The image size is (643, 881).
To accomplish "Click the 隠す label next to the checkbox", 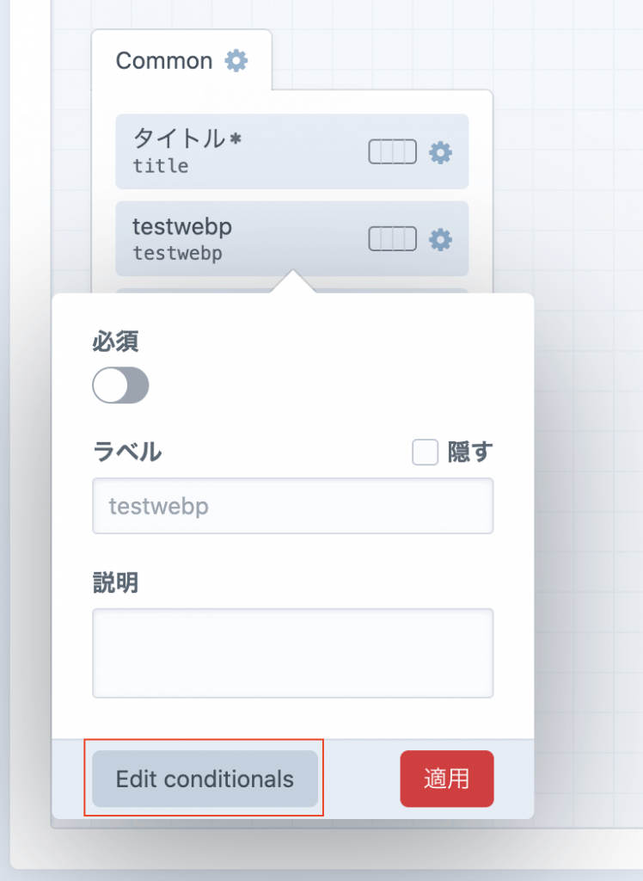I will coord(467,452).
